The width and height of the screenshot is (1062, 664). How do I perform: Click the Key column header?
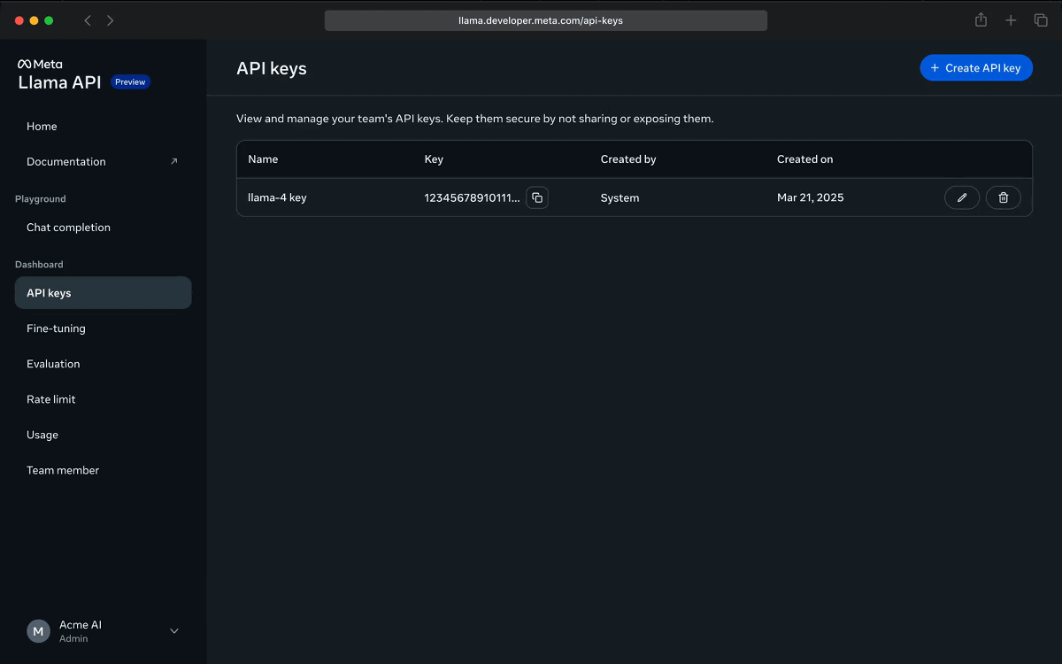[x=434, y=159]
